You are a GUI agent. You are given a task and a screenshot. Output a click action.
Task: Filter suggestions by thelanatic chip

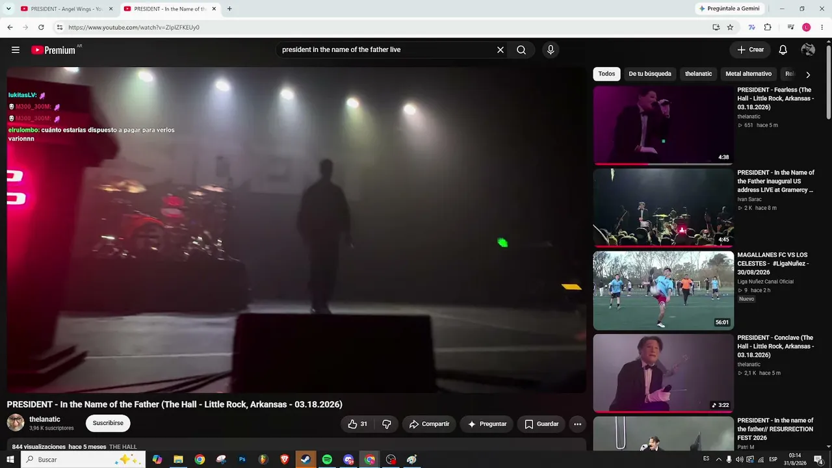pyautogui.click(x=699, y=74)
